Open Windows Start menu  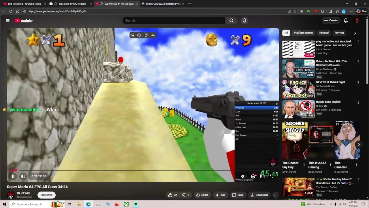click(5, 204)
